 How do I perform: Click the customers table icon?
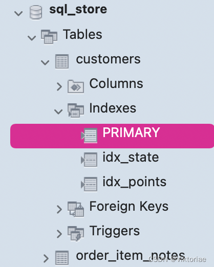(x=62, y=61)
